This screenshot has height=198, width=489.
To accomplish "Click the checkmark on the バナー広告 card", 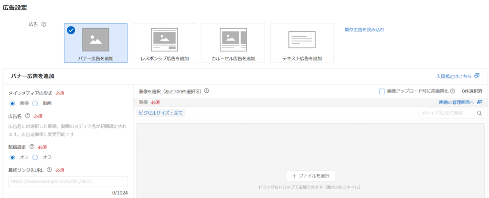I will click(x=71, y=30).
